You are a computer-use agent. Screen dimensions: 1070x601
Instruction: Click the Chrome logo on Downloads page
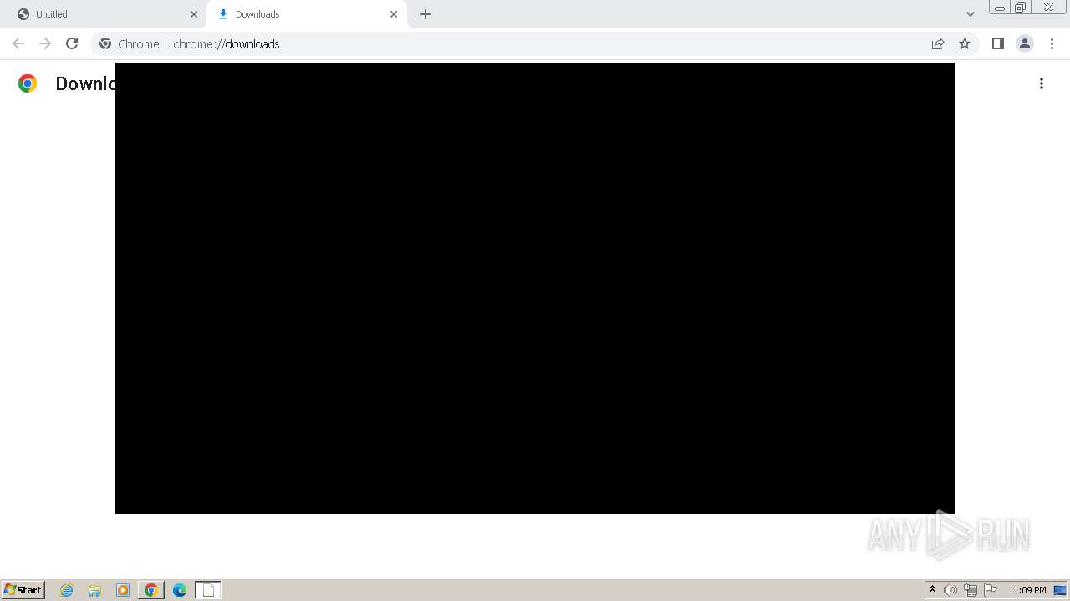(28, 83)
